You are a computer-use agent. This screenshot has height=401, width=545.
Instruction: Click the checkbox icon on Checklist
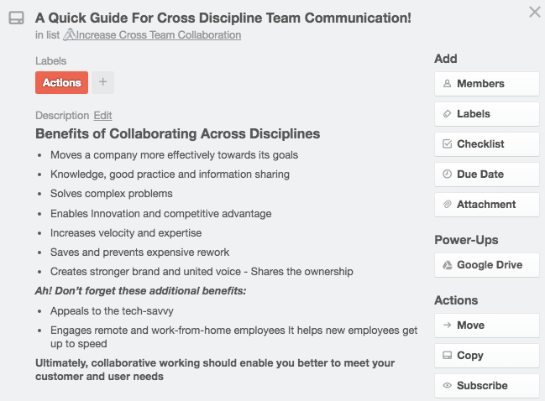(x=447, y=144)
